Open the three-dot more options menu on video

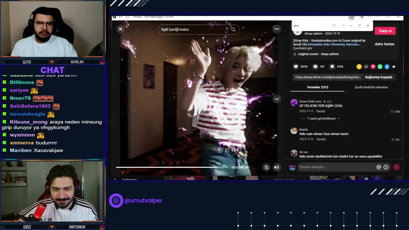(277, 29)
